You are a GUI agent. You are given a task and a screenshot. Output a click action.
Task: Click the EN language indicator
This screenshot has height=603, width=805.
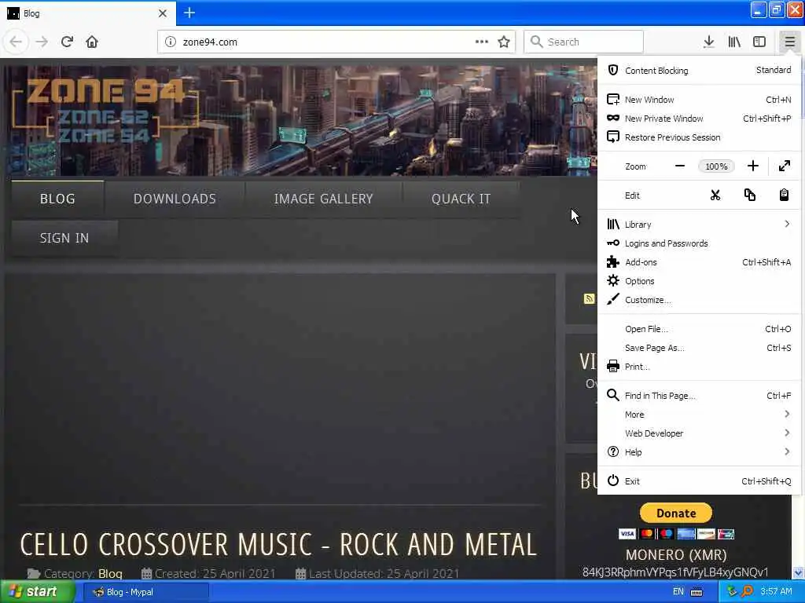pos(678,592)
